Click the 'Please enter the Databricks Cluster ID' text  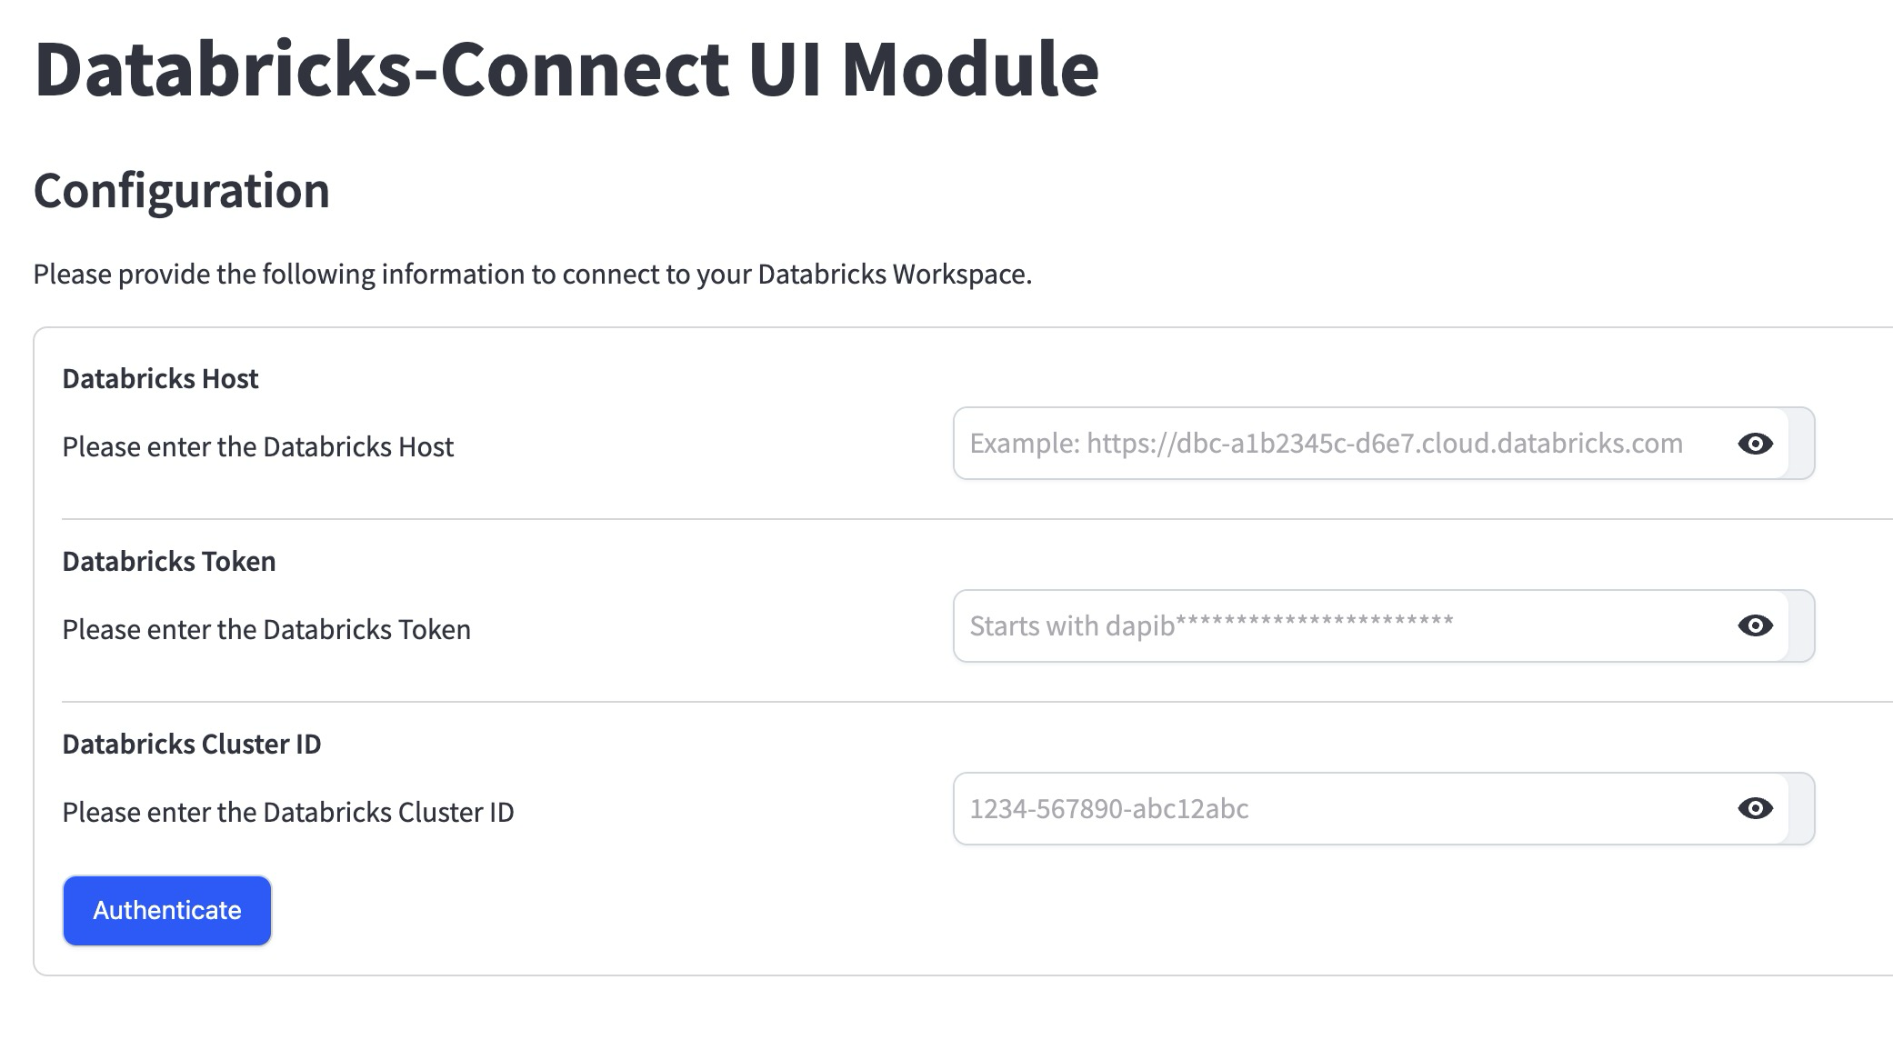click(x=287, y=812)
